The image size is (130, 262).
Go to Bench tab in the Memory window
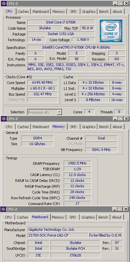pos(104,127)
